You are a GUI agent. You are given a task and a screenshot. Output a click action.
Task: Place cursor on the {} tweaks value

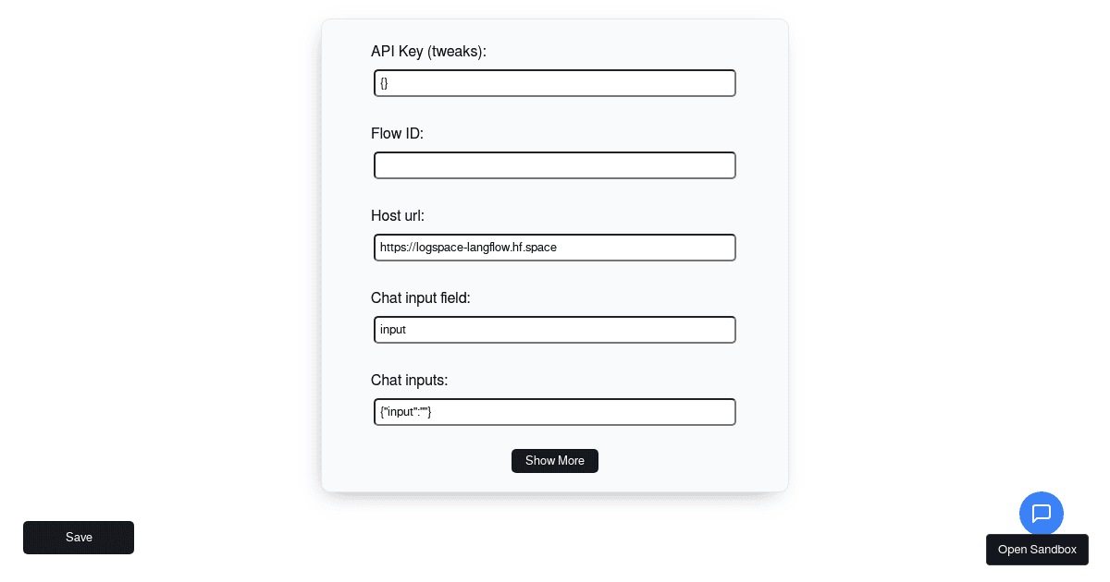click(x=384, y=83)
